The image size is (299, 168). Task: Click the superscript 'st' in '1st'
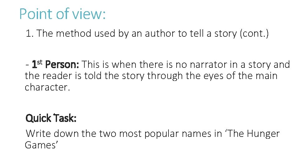pos(40,62)
